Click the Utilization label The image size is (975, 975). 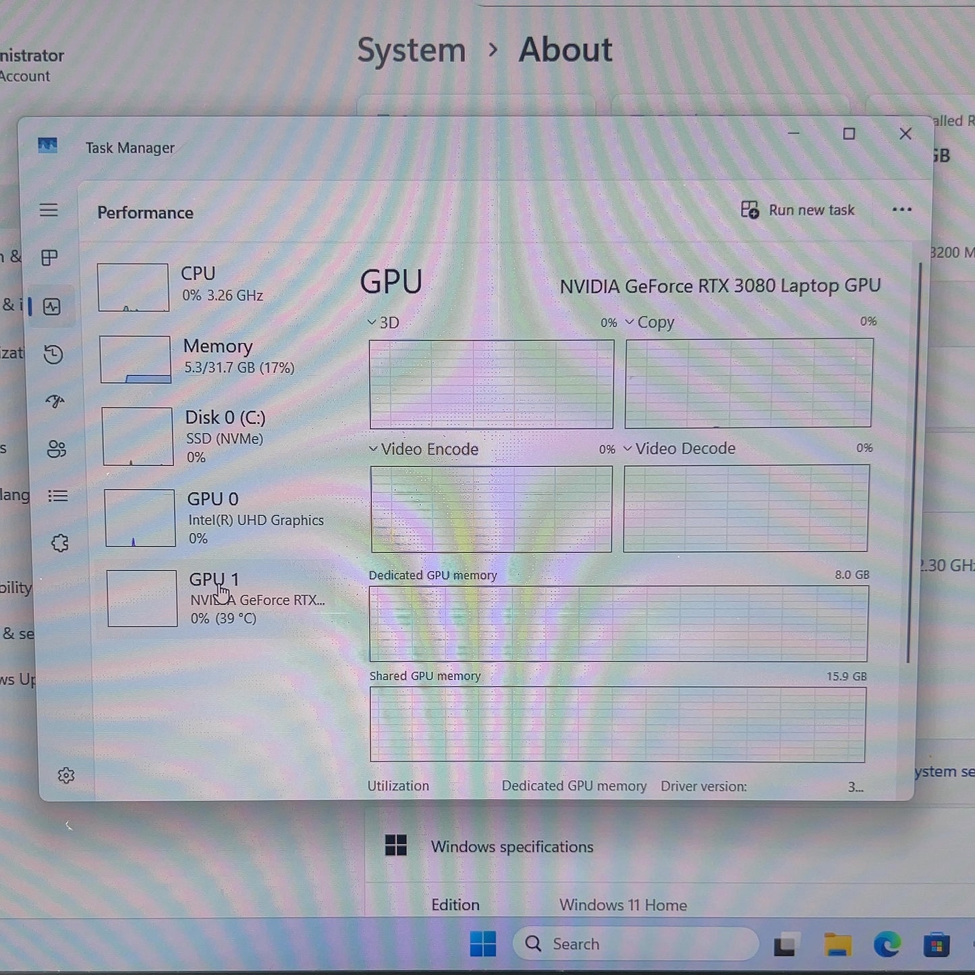tap(398, 786)
